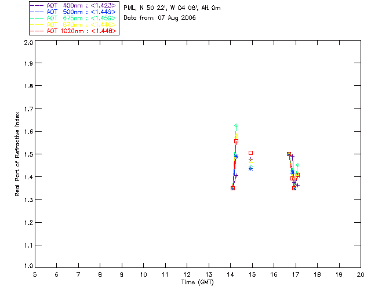Click the y-axis tick label 1.9
Screen dimensions: 371x297
pyautogui.click(x=28, y=63)
